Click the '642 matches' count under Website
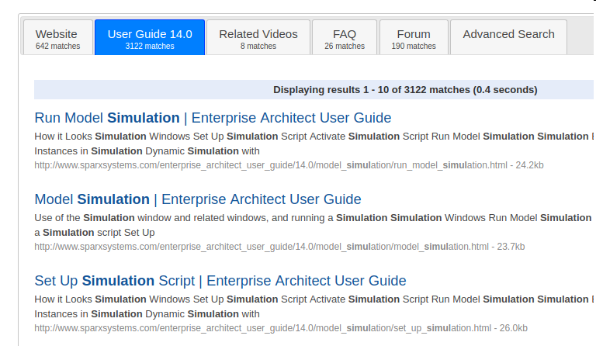This screenshot has height=346, width=596. pos(57,47)
